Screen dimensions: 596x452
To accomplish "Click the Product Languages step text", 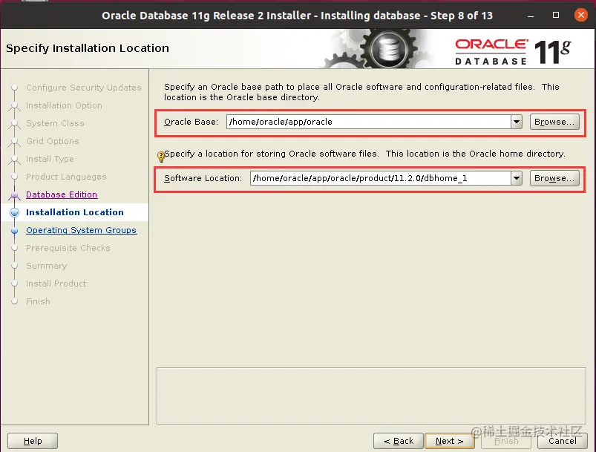I will [66, 177].
